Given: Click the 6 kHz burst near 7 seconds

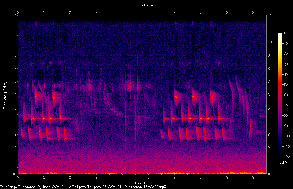Looking at the screenshot, I should click(x=194, y=97).
